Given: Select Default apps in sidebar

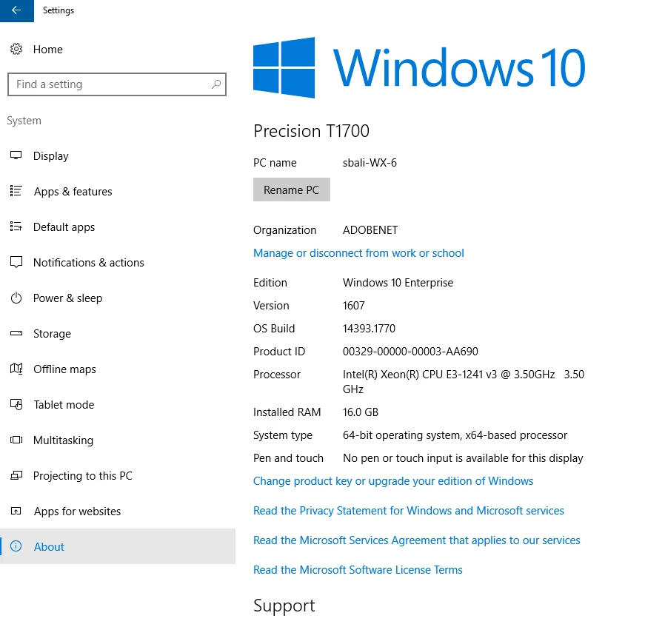Looking at the screenshot, I should 118,227.
